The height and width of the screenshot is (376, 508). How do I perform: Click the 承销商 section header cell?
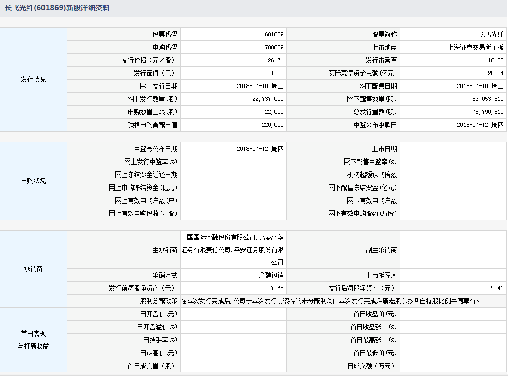click(x=34, y=269)
